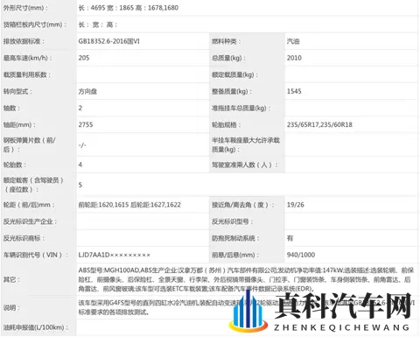Click the 最高车速(km/h) label
Screen dimensions: 420x337
coord(27,58)
